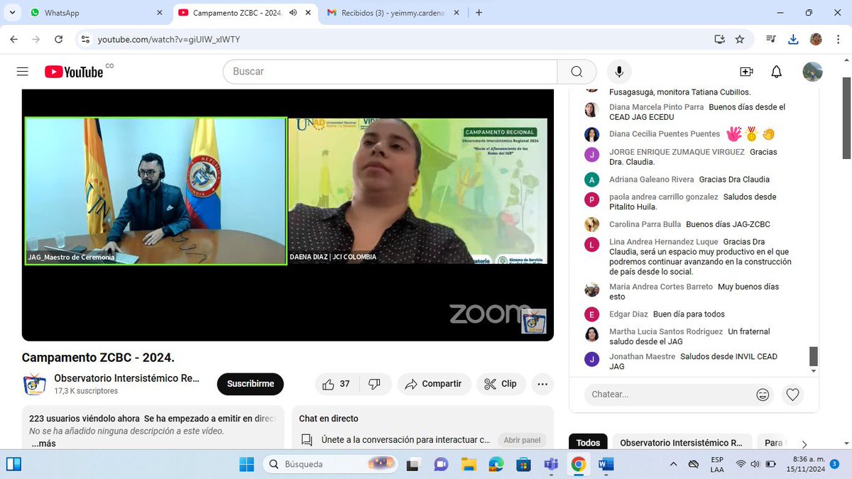This screenshot has width=852, height=479.
Task: Reload the page
Action: [x=59, y=39]
